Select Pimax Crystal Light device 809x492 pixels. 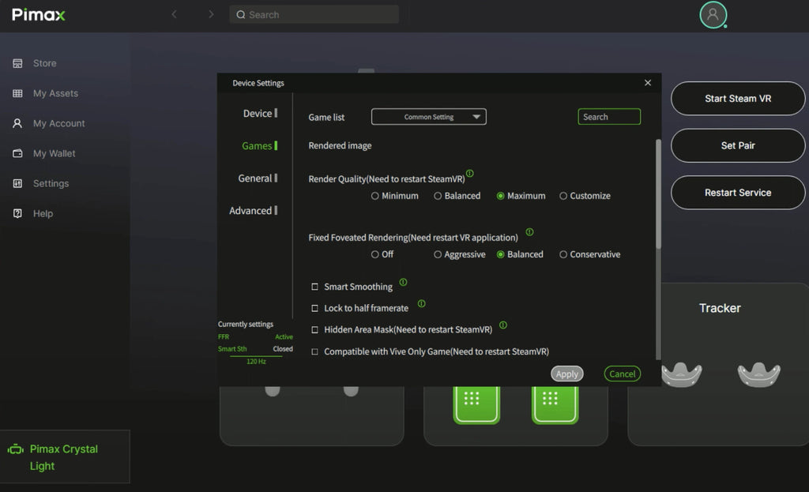pos(65,457)
